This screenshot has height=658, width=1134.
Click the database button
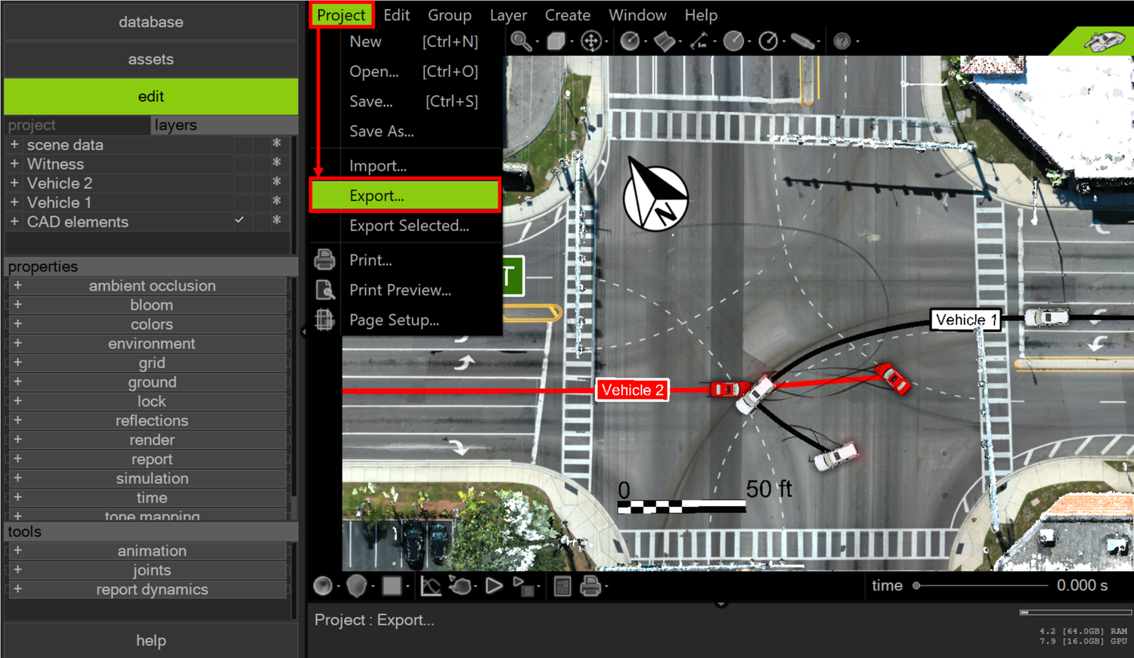click(x=151, y=22)
